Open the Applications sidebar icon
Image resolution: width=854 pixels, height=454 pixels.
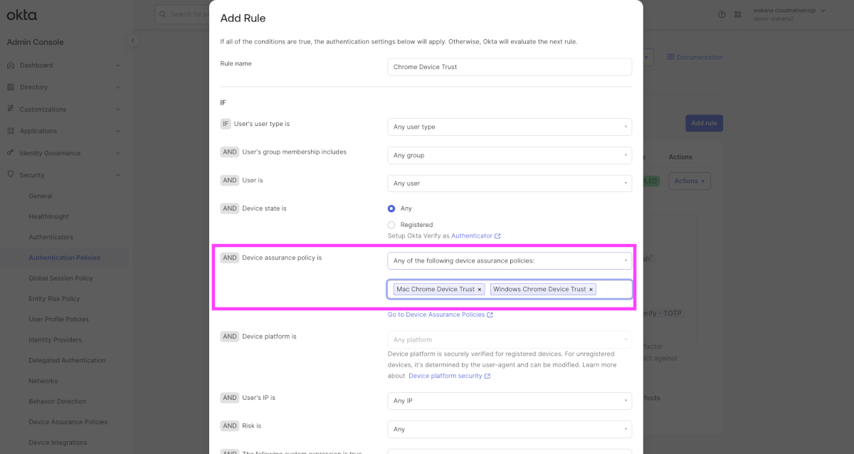(x=11, y=131)
